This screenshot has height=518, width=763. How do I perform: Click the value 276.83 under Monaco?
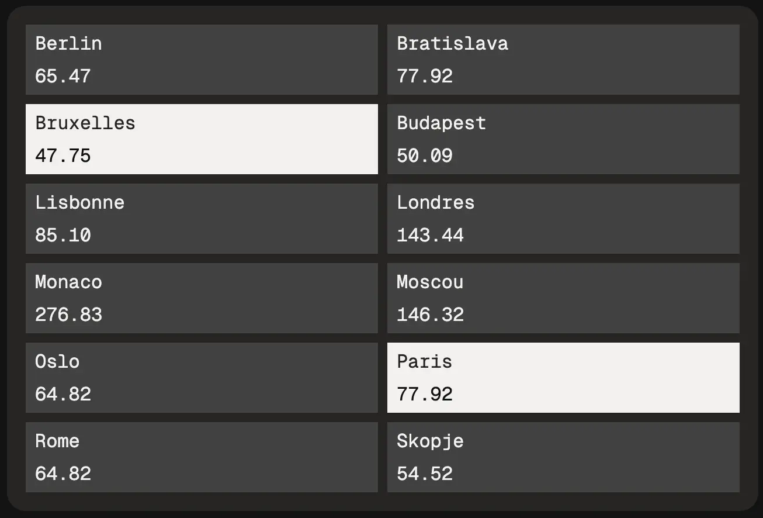coord(68,315)
